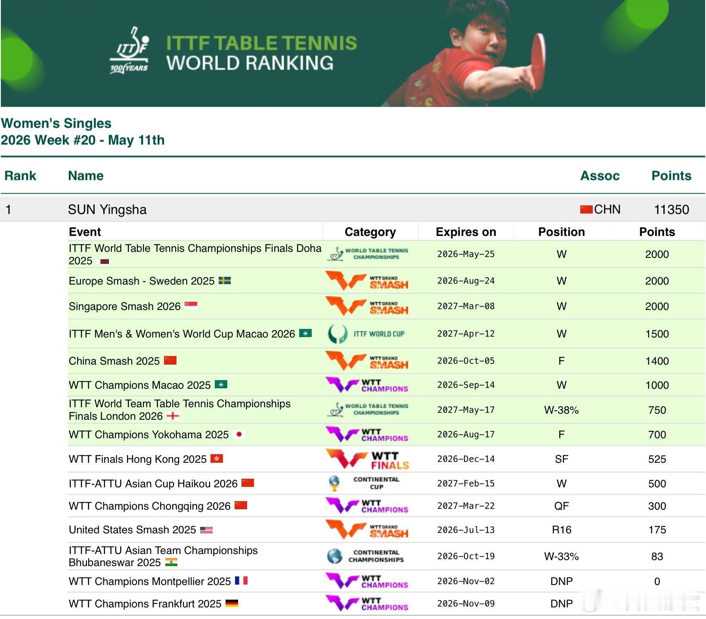The height and width of the screenshot is (619, 706).
Task: Click the WTT Champions logo in Yokohama row
Action: (367, 434)
